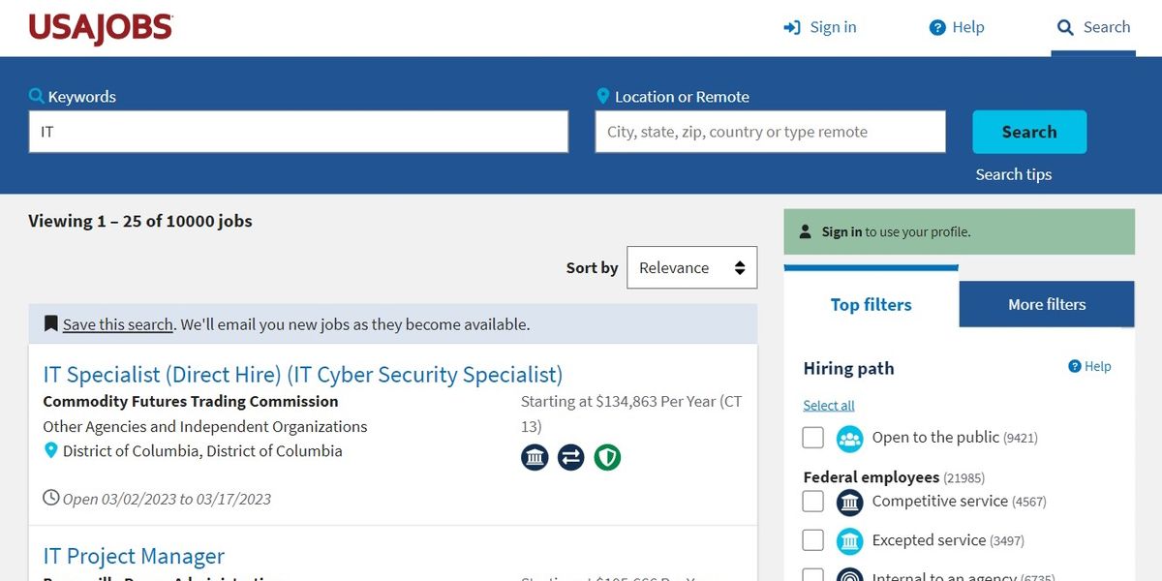This screenshot has width=1162, height=581.
Task: Enable the Competitive service filter checkbox
Action: pos(812,502)
